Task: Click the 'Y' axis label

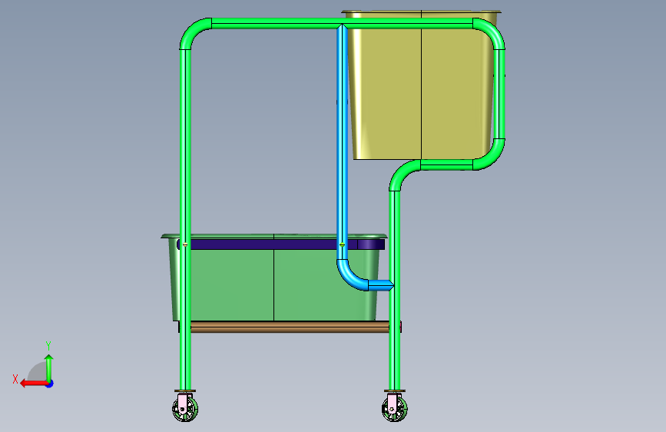Action: pyautogui.click(x=48, y=346)
